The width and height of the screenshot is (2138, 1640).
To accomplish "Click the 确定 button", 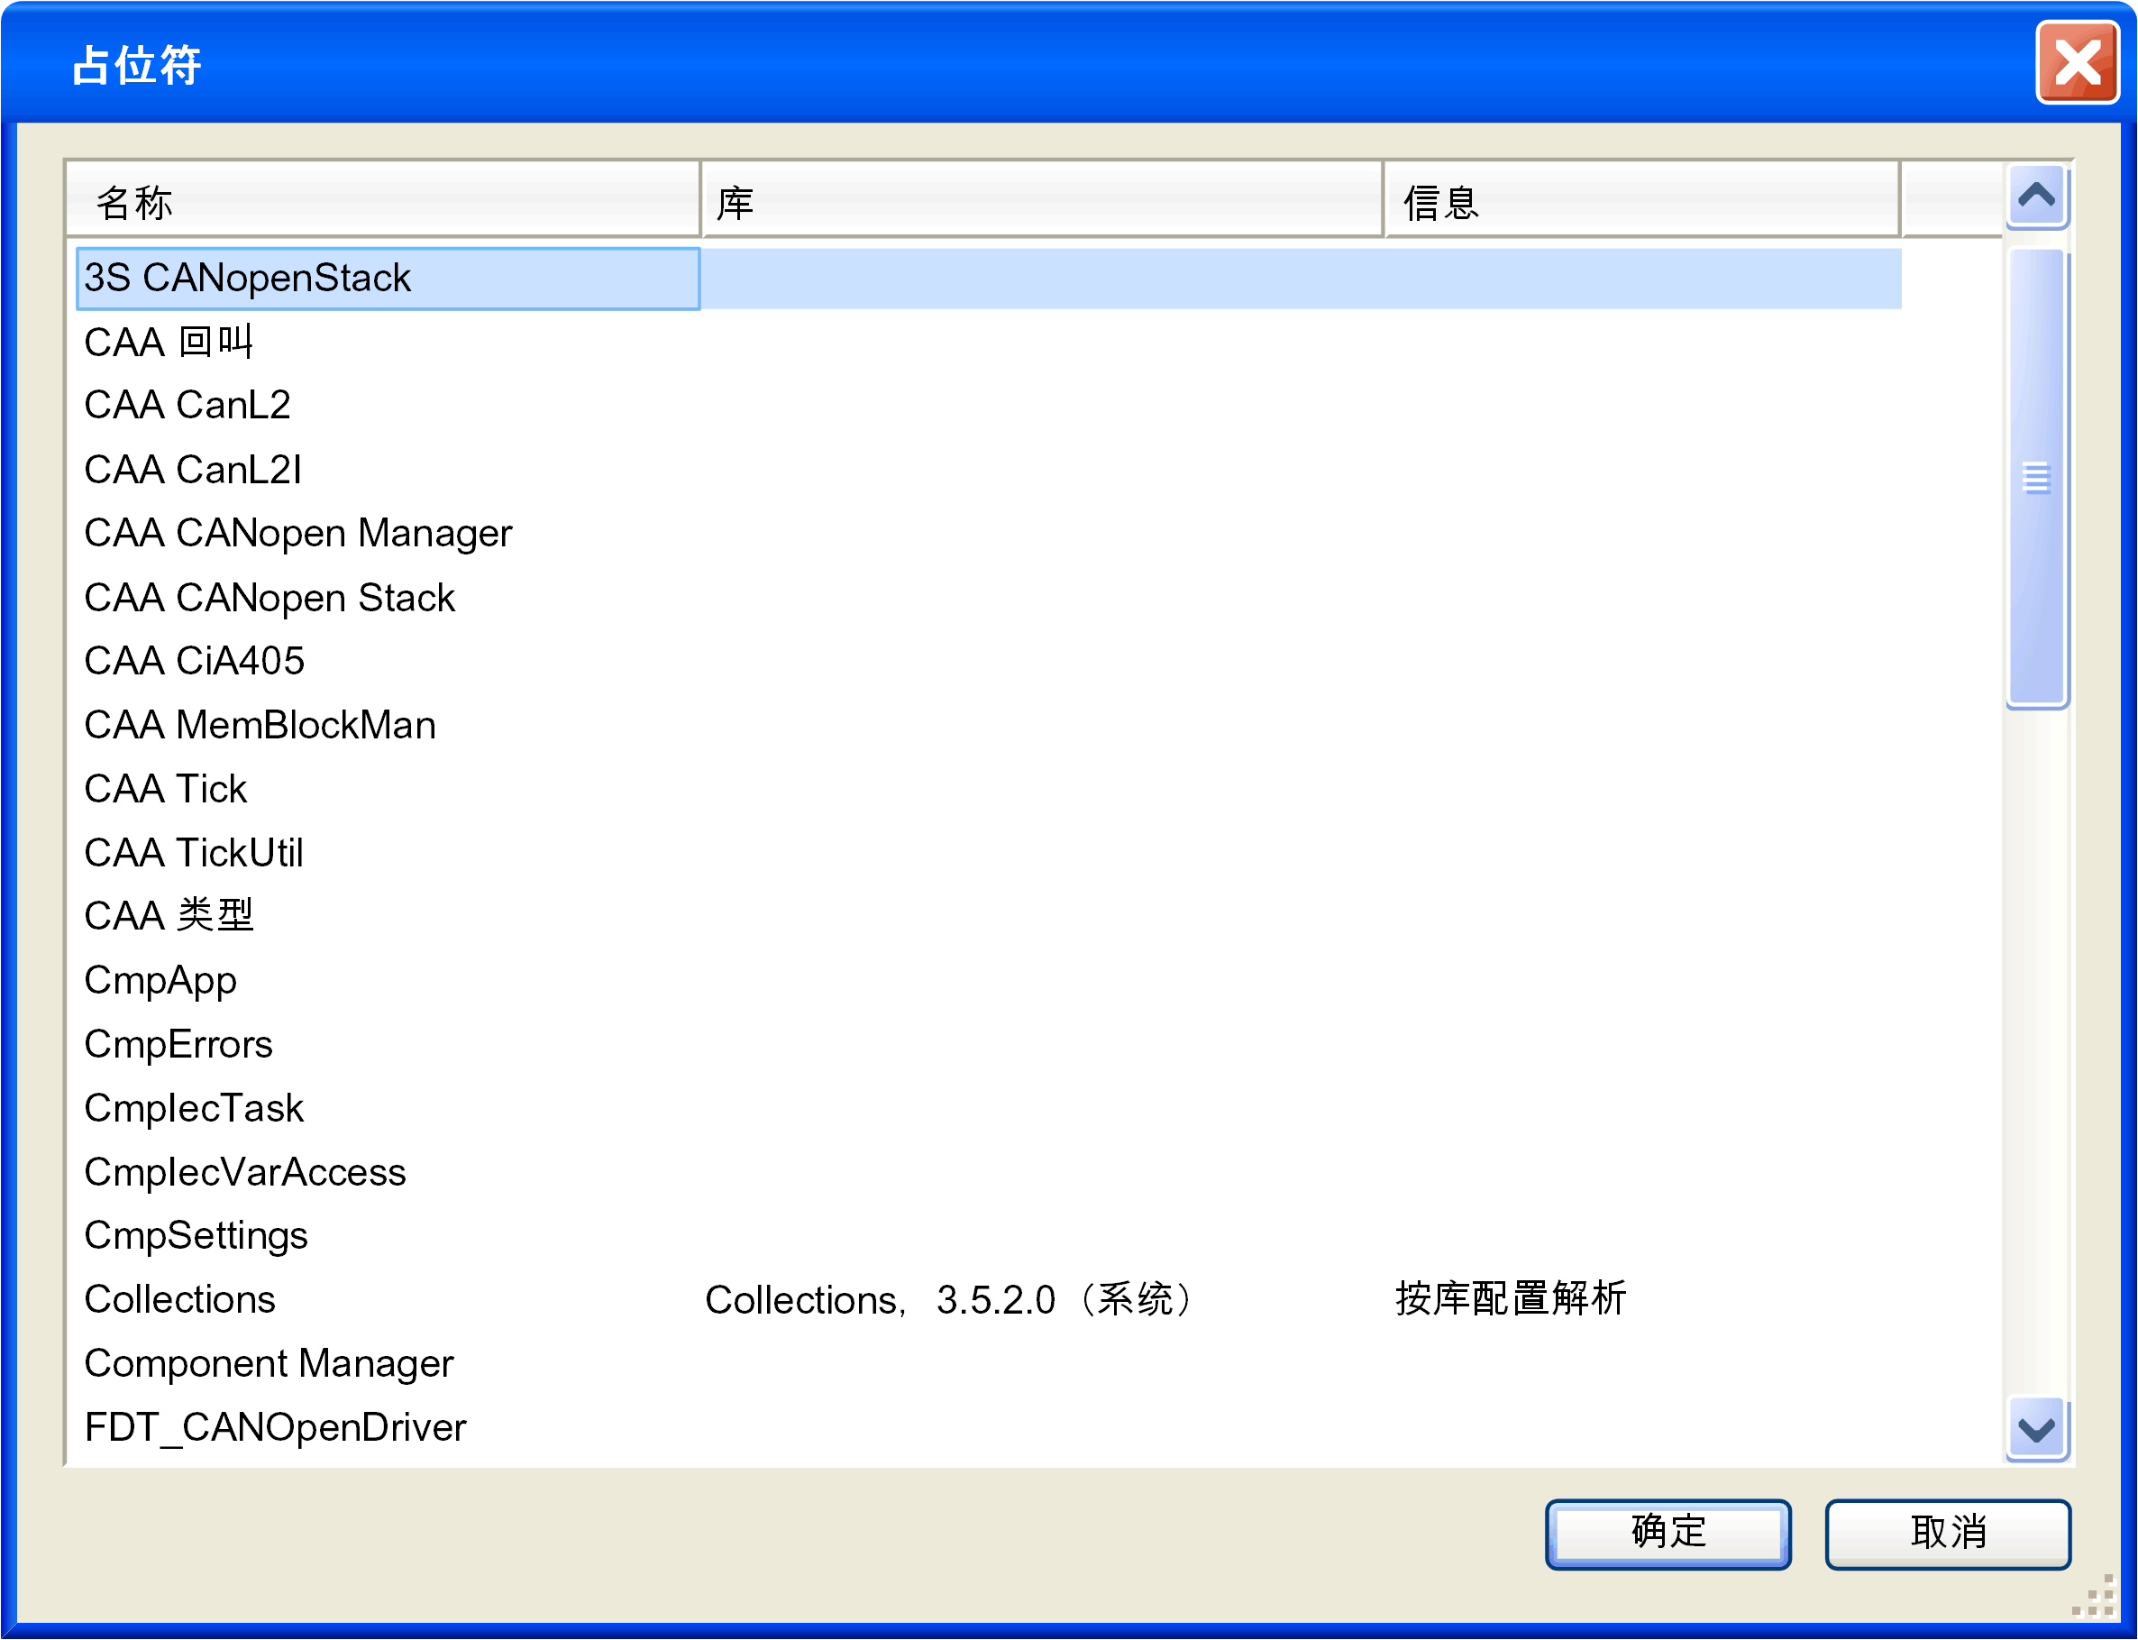I will (1667, 1533).
